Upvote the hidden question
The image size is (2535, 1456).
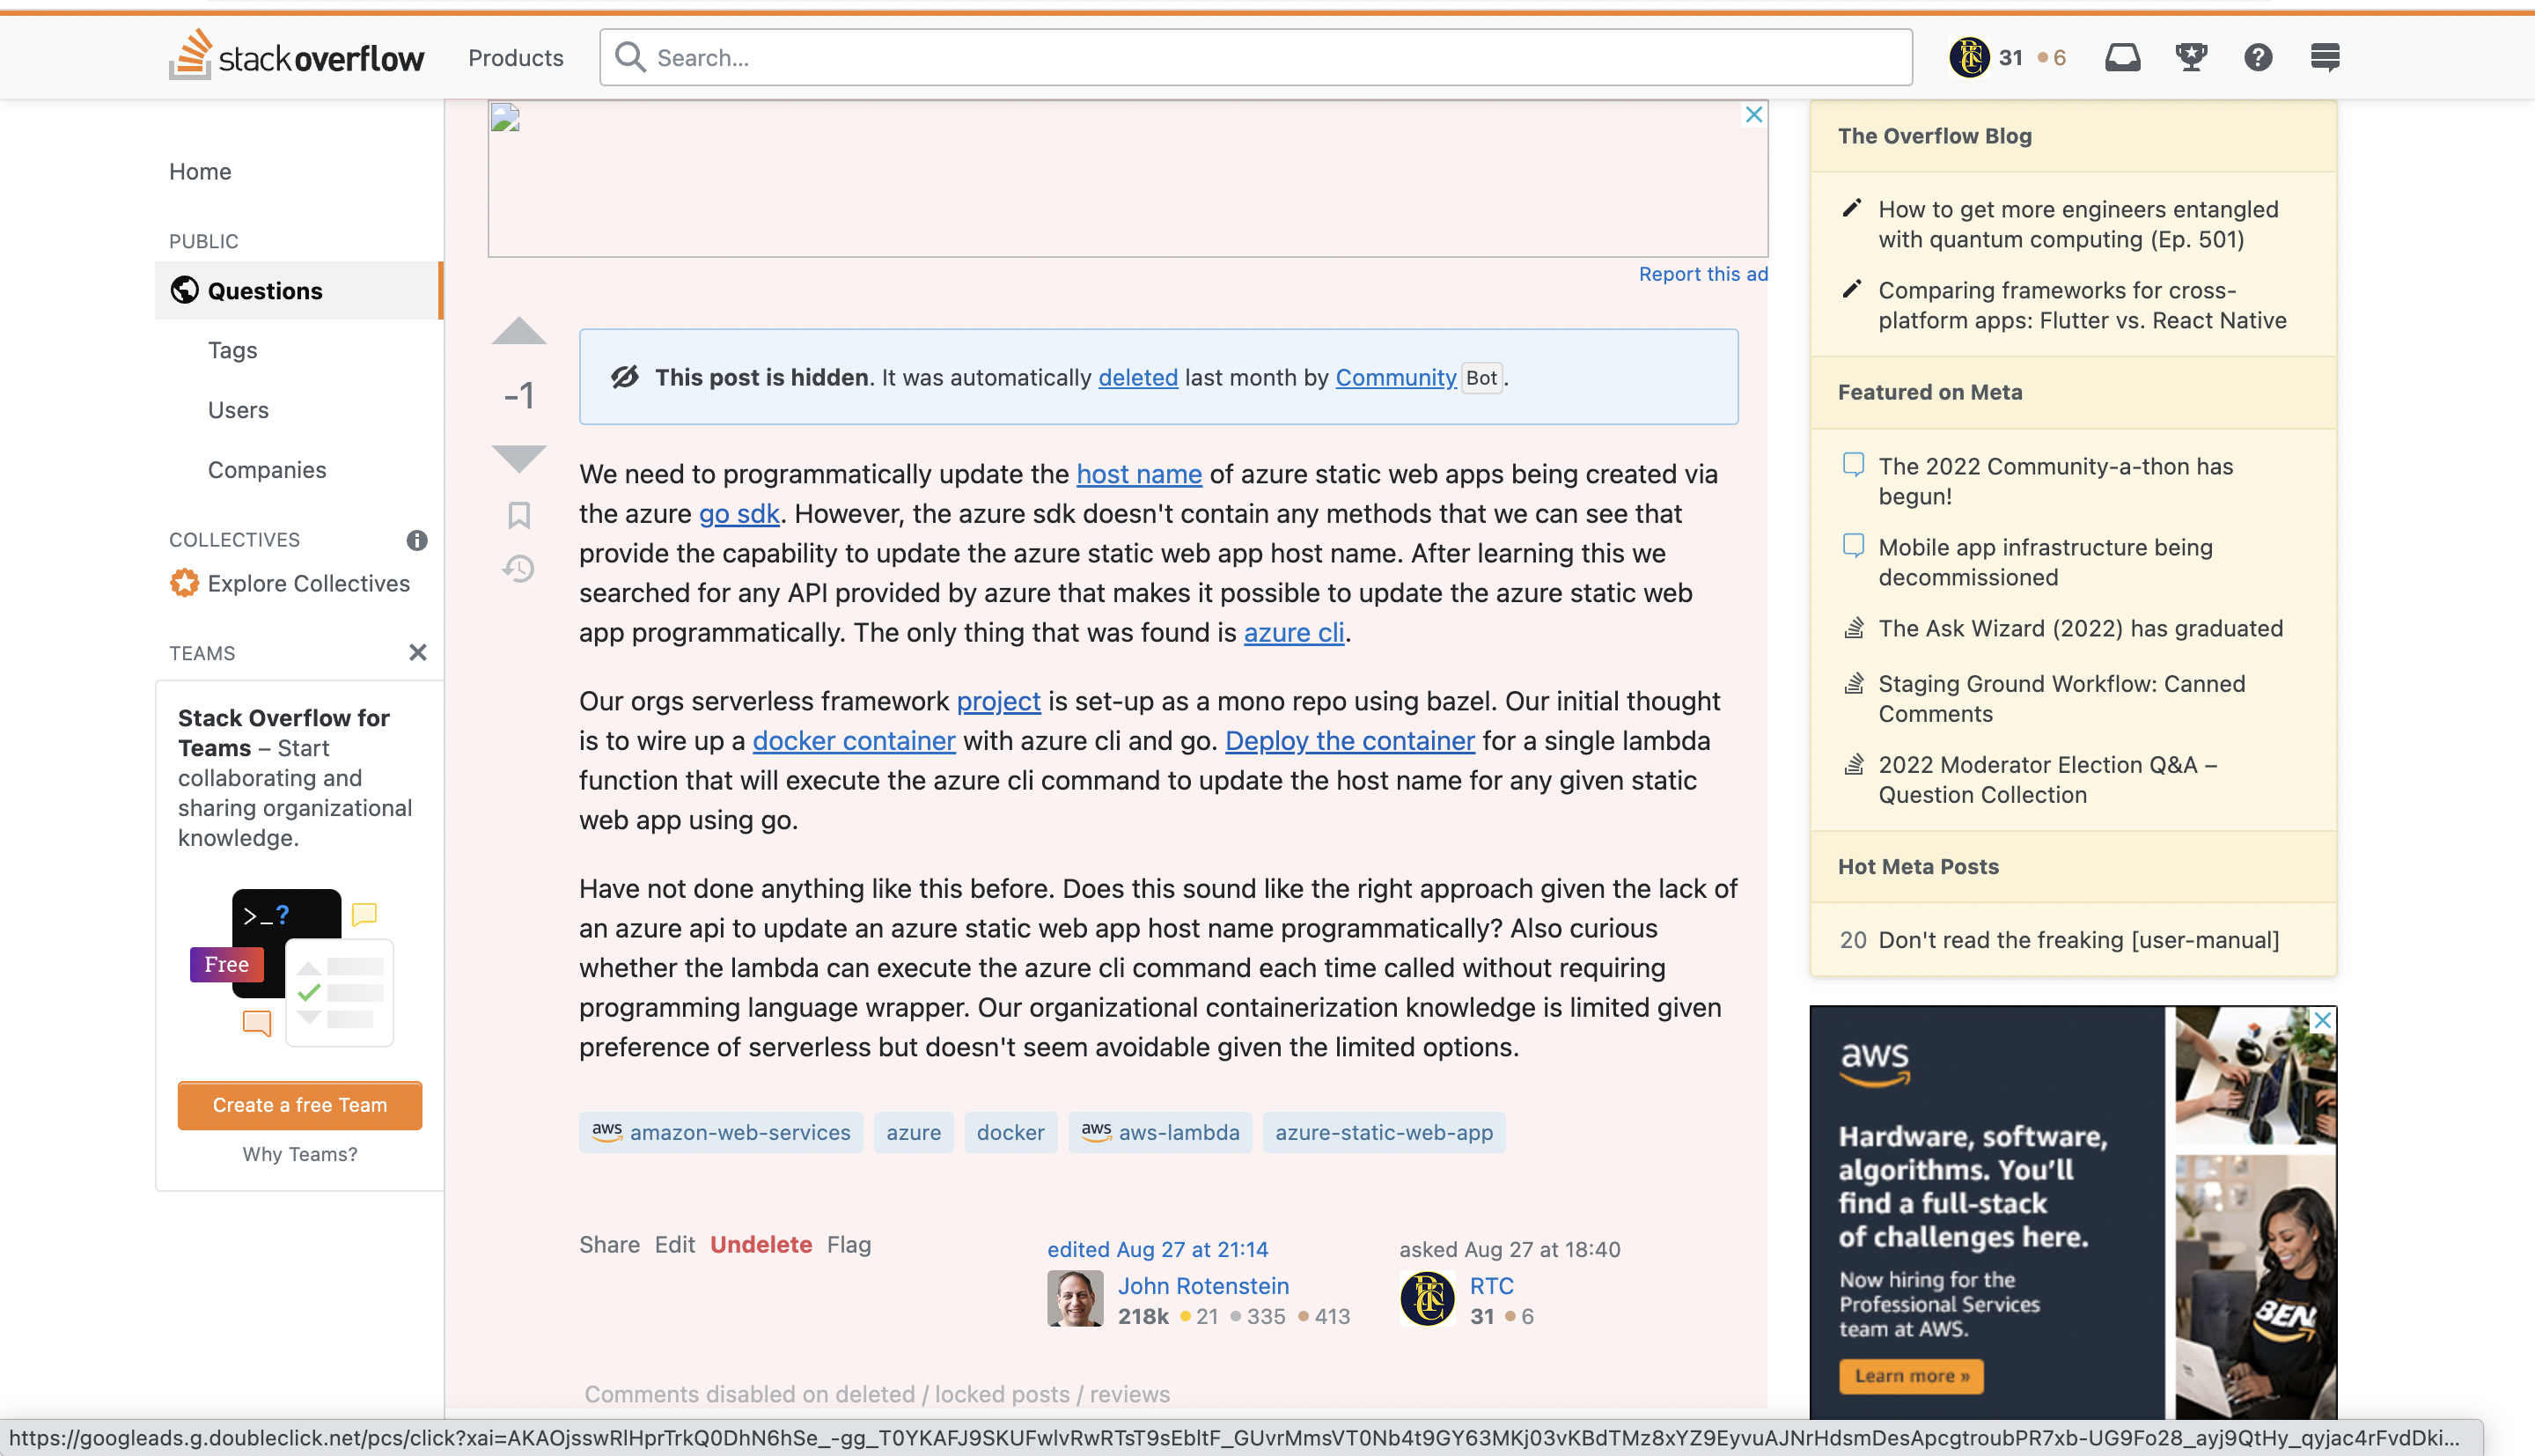pyautogui.click(x=518, y=332)
